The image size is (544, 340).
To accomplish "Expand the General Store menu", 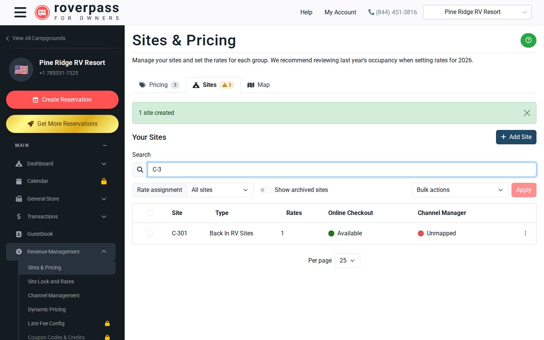I will click(x=61, y=199).
